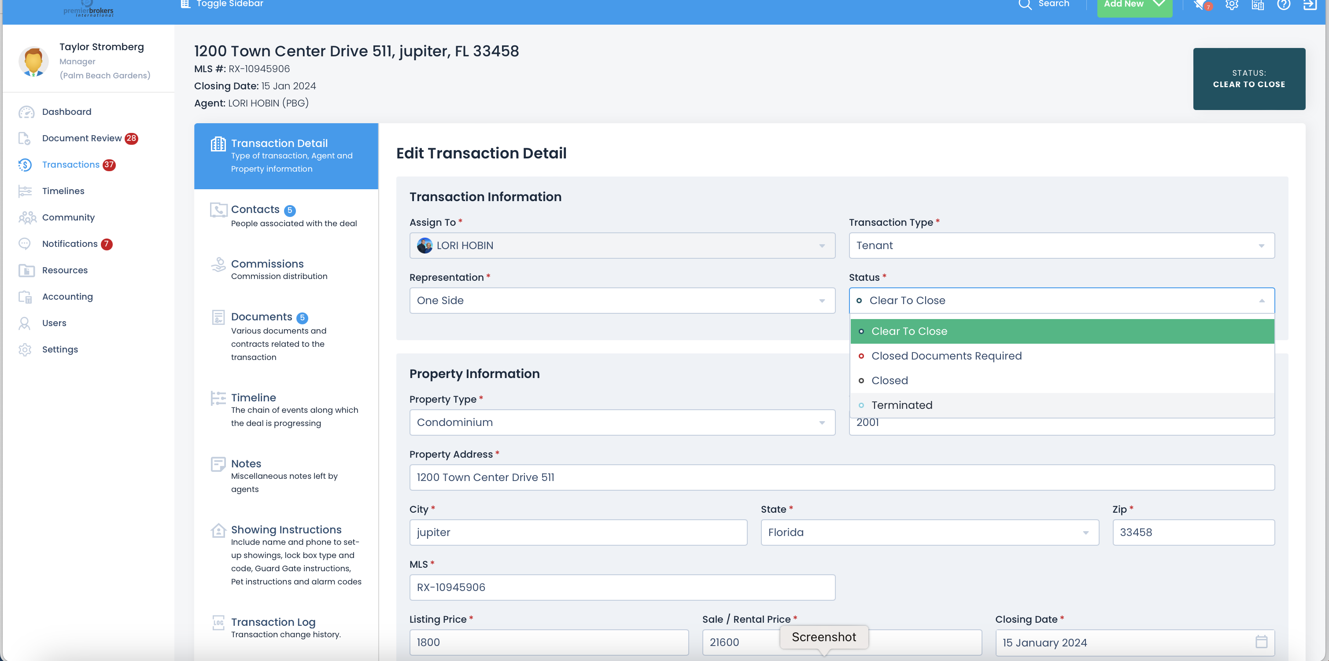Click the Zip field showing 33458
This screenshot has height=661, width=1329.
point(1193,532)
